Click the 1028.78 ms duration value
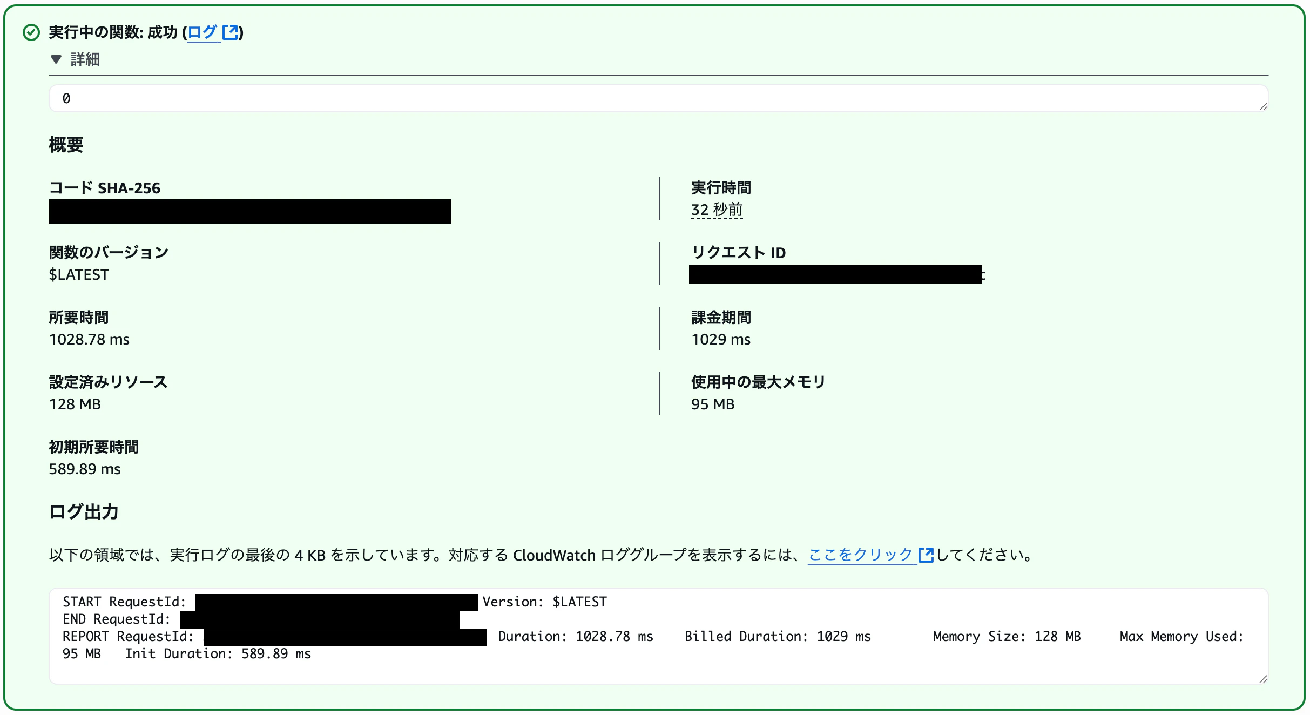Screen dimensions: 1310x715 89,339
